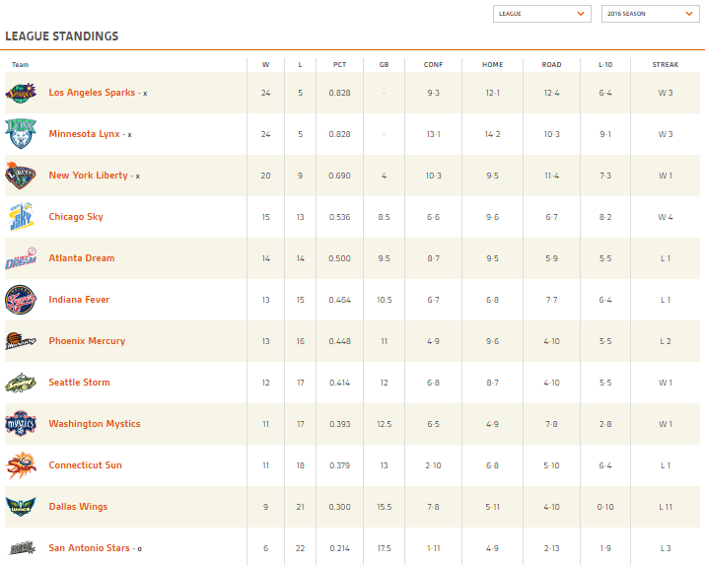The width and height of the screenshot is (705, 565).
Task: Click the Team column header
Action: point(21,65)
